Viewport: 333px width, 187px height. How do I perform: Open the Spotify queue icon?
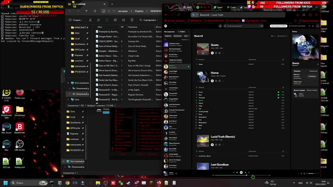[x=301, y=173]
